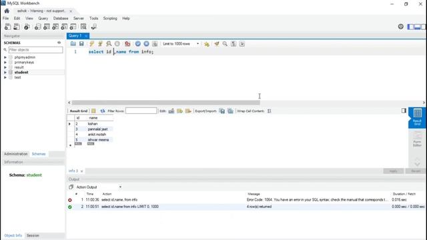Image resolution: width=427 pixels, height=240 pixels.
Task: Open the Edit menu
Action: coord(17,18)
